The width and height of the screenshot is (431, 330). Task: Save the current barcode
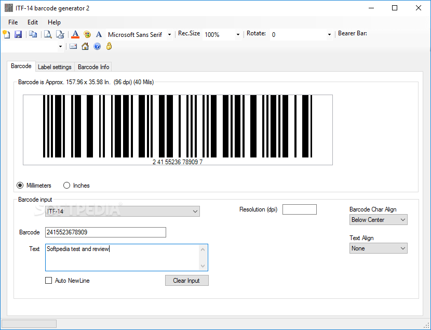point(18,34)
